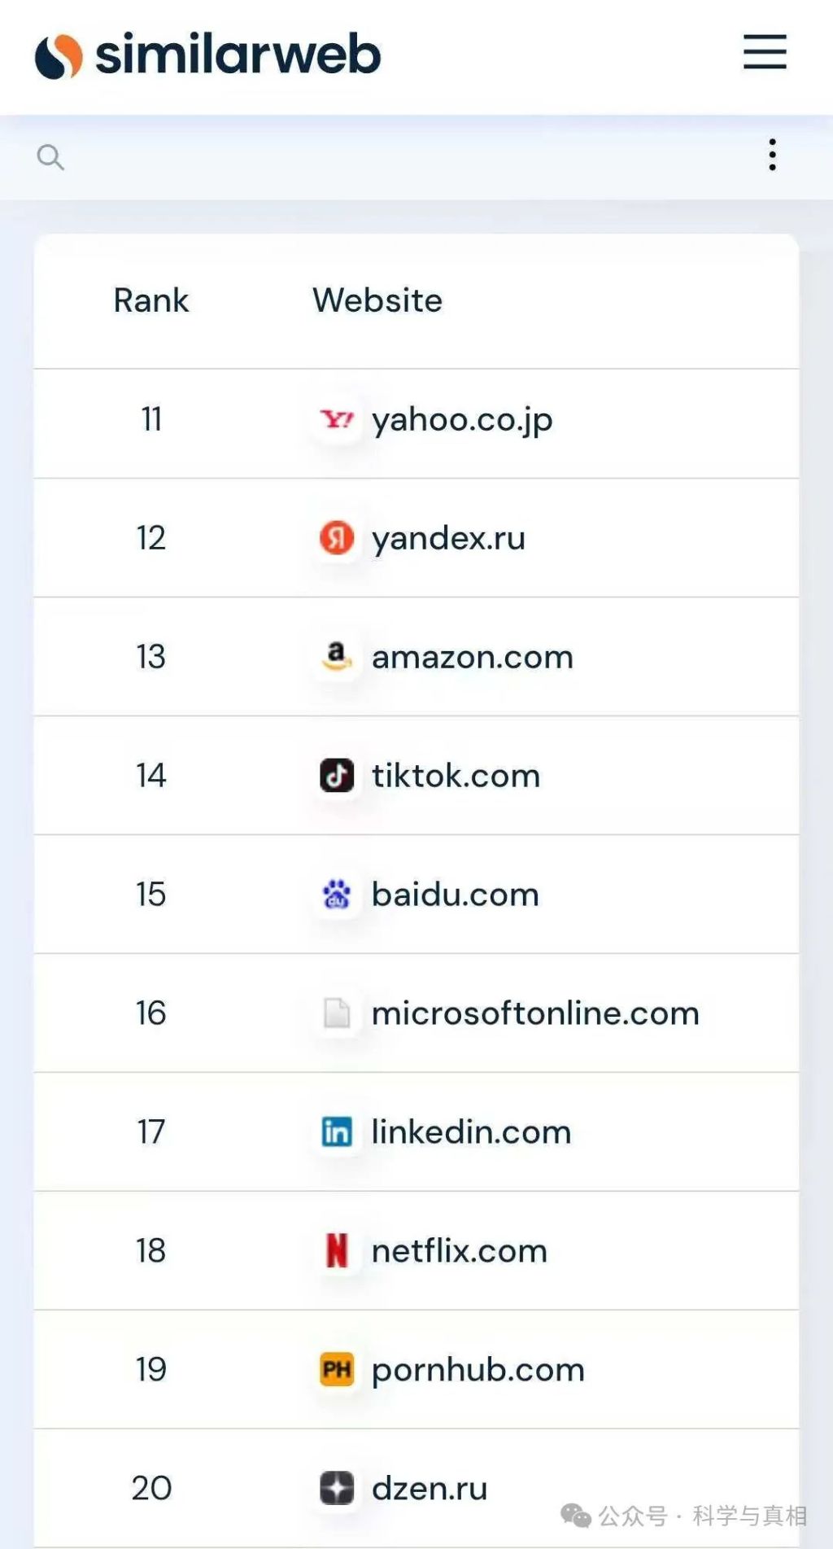Screen dimensions: 833x1549
Task: Click the Yandex favicon icon
Action: pos(337,538)
